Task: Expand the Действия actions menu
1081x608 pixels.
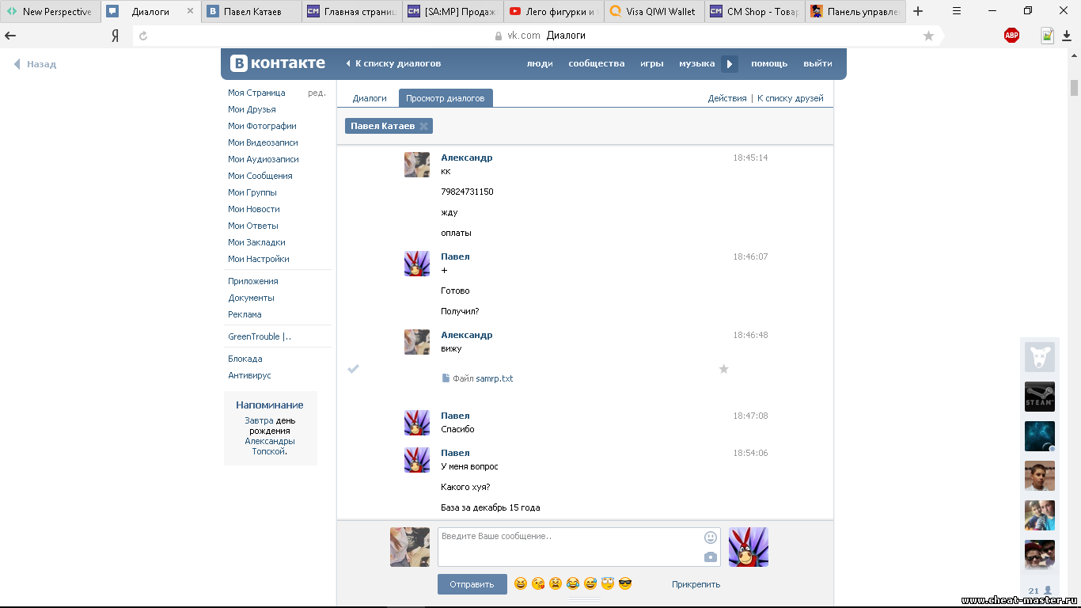Action: 726,98
